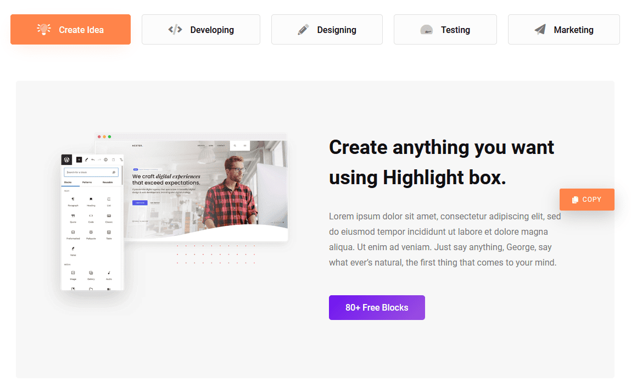Select the Gallery block icon
Screen dimensions: 631x392
click(91, 273)
